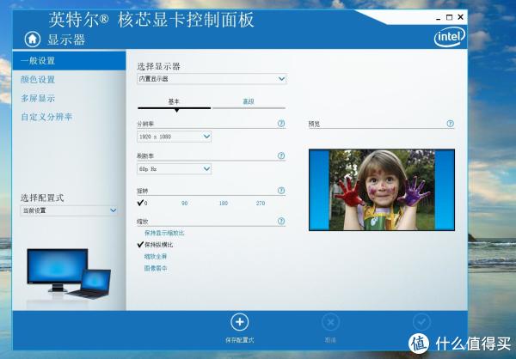Open help for 缩放 scaling
Image resolution: width=516 pixels, height=359 pixels.
click(281, 221)
